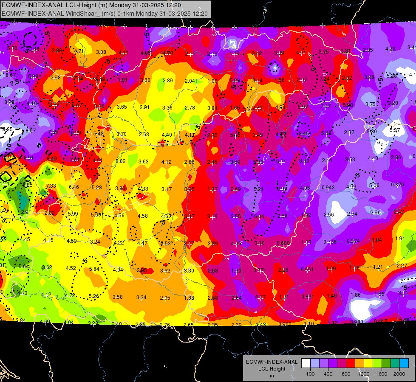The width and height of the screenshot is (416, 382).
Task: Click the wind shear value 5.53
Action: [166, 244]
